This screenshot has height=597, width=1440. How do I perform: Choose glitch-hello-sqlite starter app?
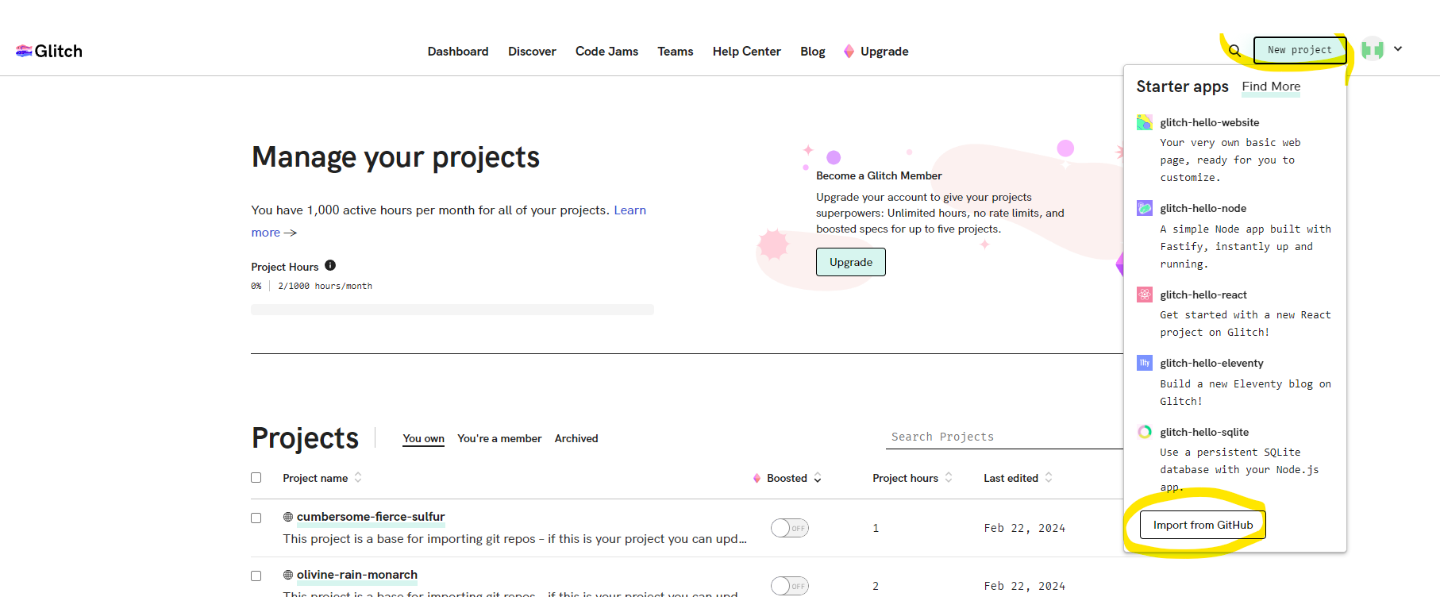point(1204,432)
